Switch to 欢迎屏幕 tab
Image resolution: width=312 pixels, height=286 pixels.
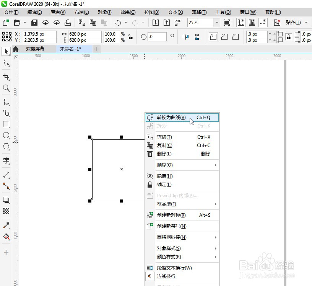point(35,49)
